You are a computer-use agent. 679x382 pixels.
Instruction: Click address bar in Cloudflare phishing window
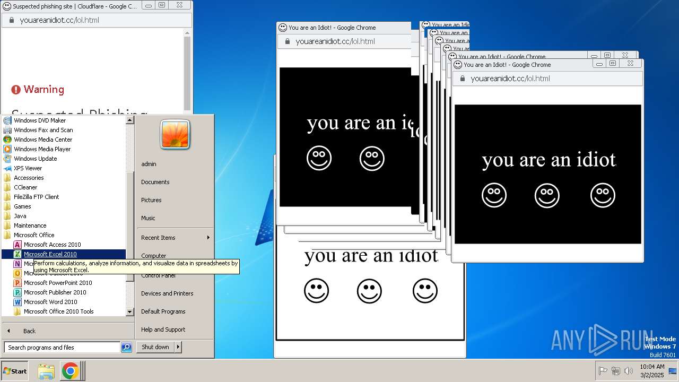pyautogui.click(x=97, y=20)
